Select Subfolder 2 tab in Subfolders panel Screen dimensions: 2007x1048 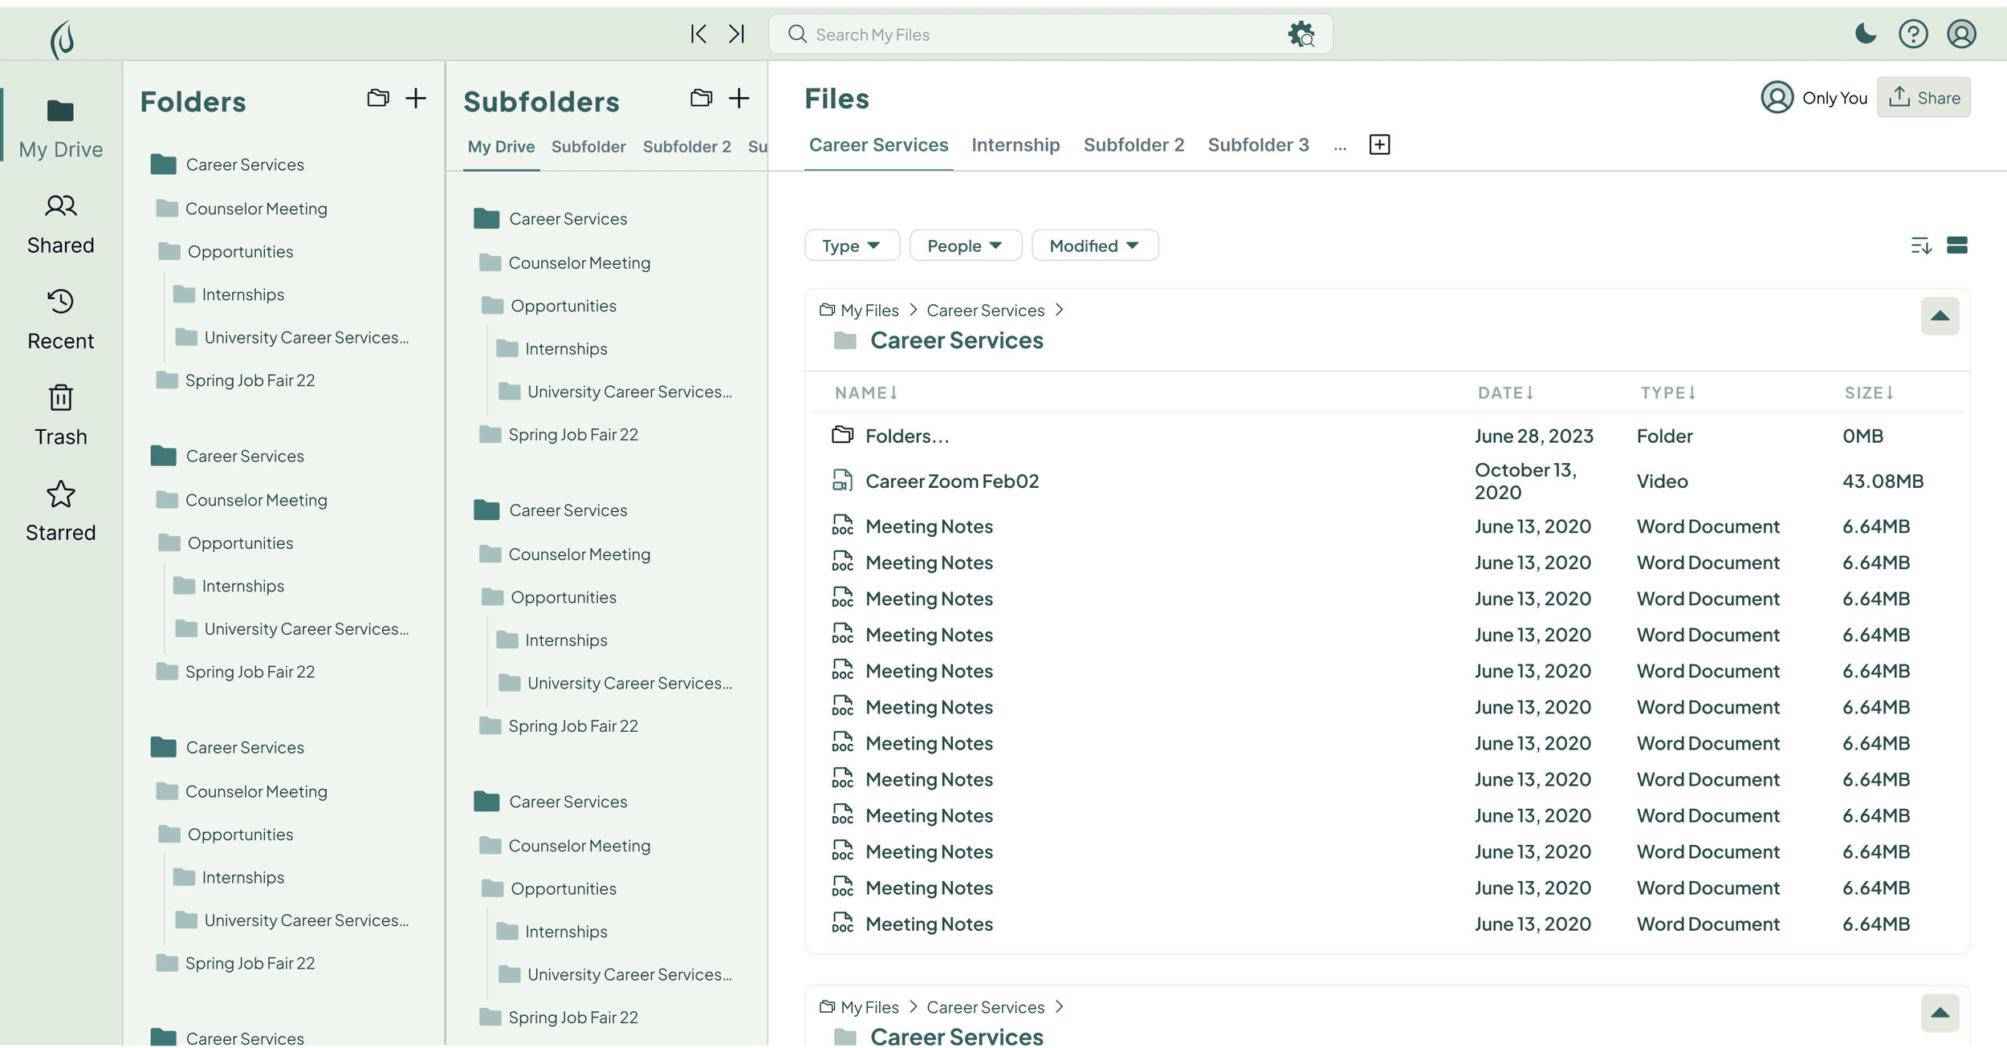point(687,147)
